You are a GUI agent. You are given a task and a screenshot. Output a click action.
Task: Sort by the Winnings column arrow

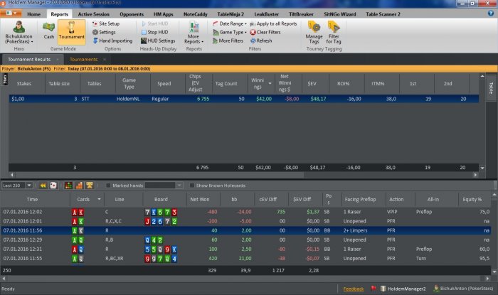(270, 83)
